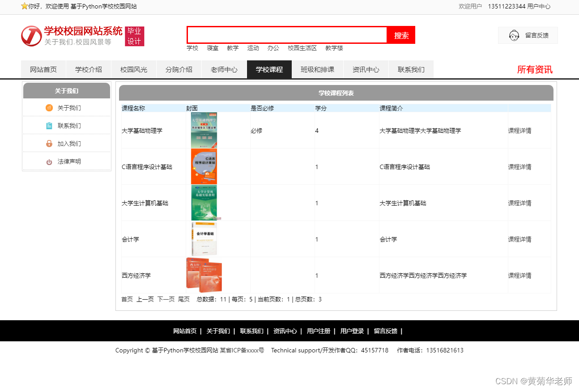This screenshot has width=579, height=390.
Task: Click 下一页 in the pagination bar
Action: pos(166,299)
